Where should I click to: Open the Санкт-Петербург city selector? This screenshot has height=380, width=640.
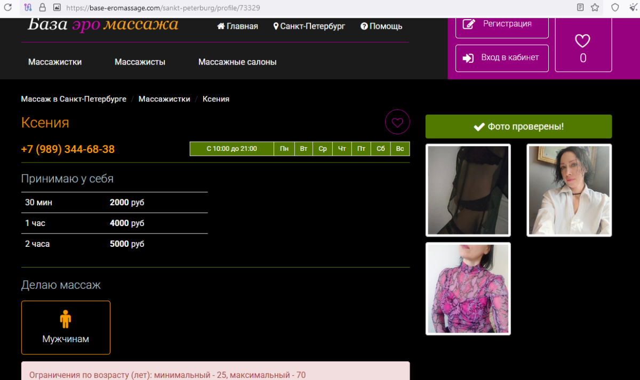[309, 26]
